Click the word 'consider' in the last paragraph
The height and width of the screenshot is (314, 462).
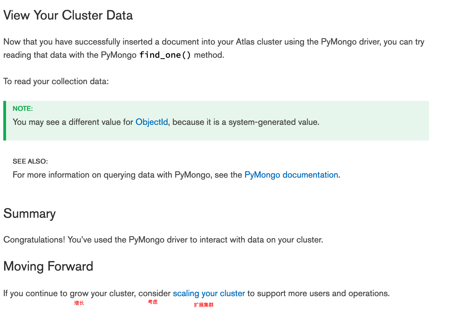[x=154, y=293]
